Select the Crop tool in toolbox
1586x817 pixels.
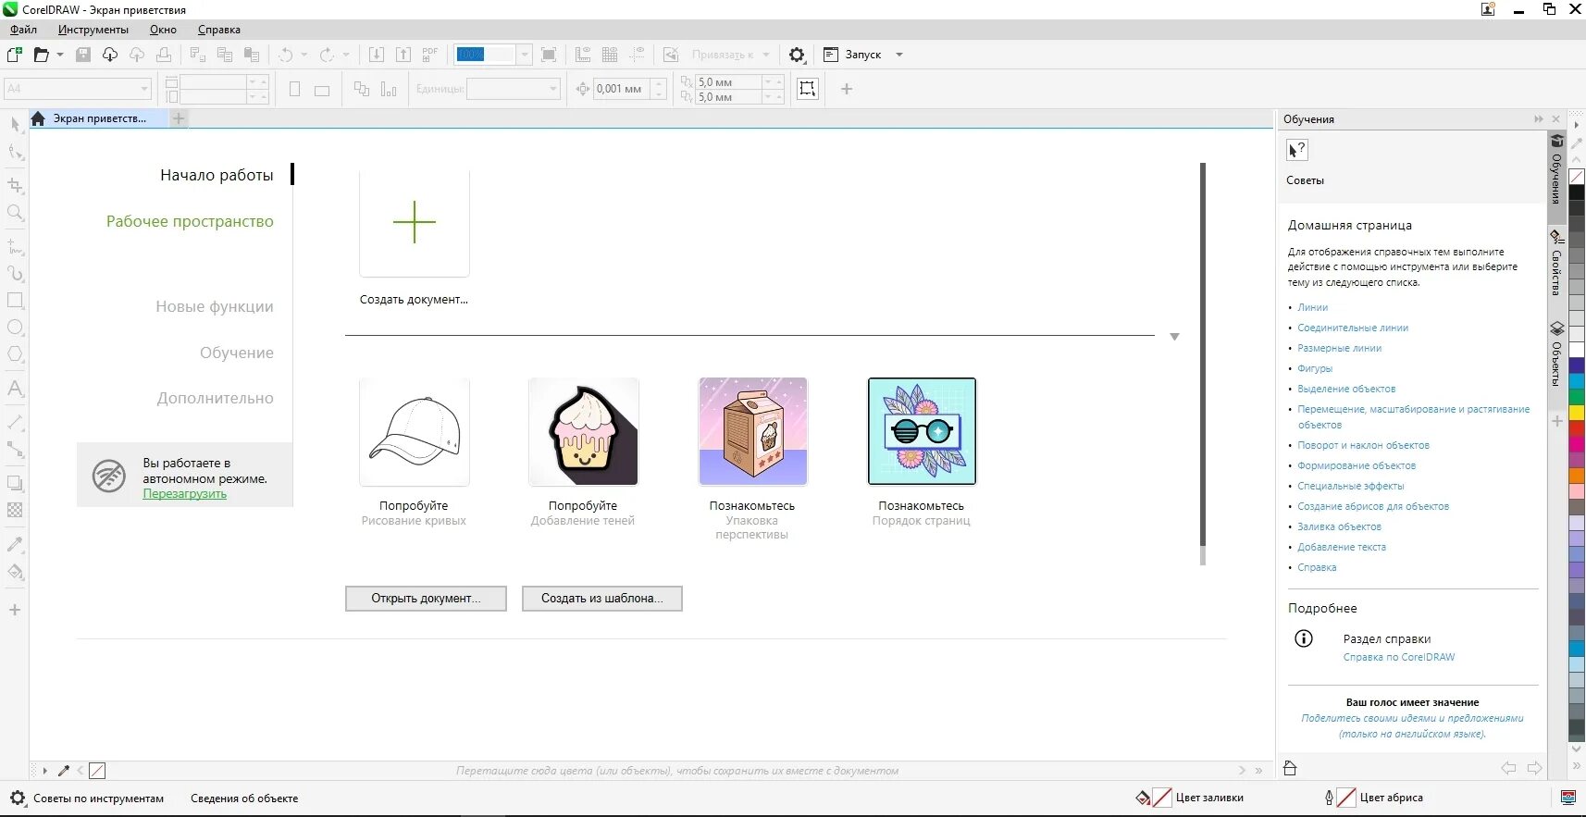click(x=15, y=185)
